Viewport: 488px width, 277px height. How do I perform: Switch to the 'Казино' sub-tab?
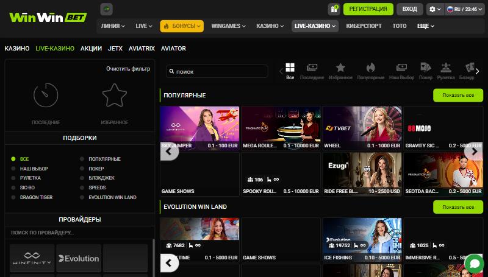(17, 49)
